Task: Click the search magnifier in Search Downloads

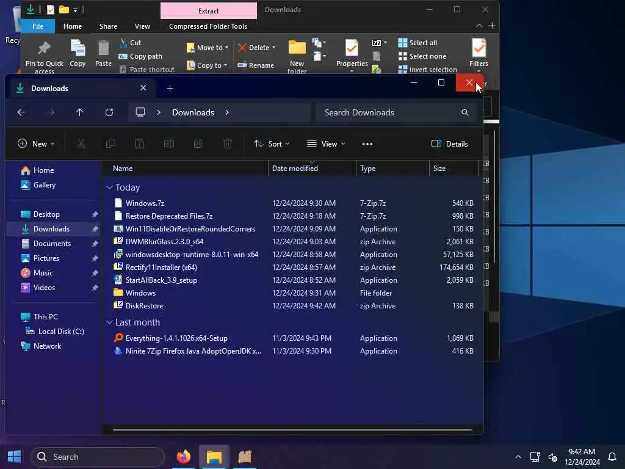Action: pyautogui.click(x=464, y=112)
